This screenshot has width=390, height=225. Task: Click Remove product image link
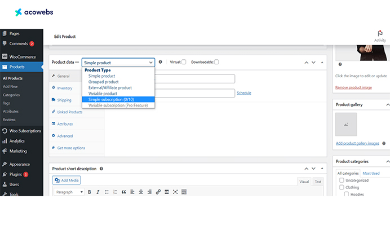(353, 87)
